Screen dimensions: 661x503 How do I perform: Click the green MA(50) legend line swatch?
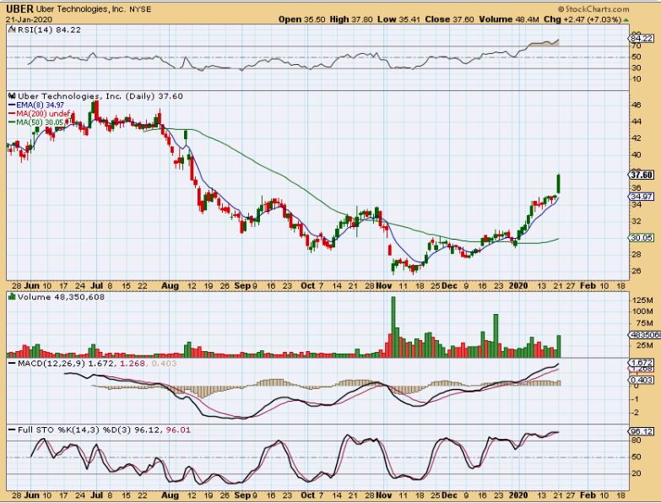point(12,122)
